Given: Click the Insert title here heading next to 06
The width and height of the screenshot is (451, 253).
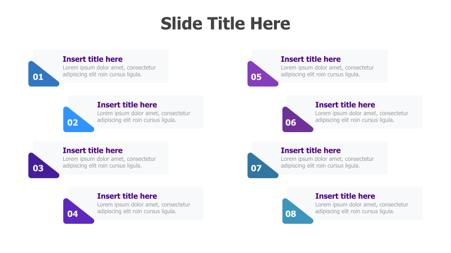Looking at the screenshot, I should point(345,105).
